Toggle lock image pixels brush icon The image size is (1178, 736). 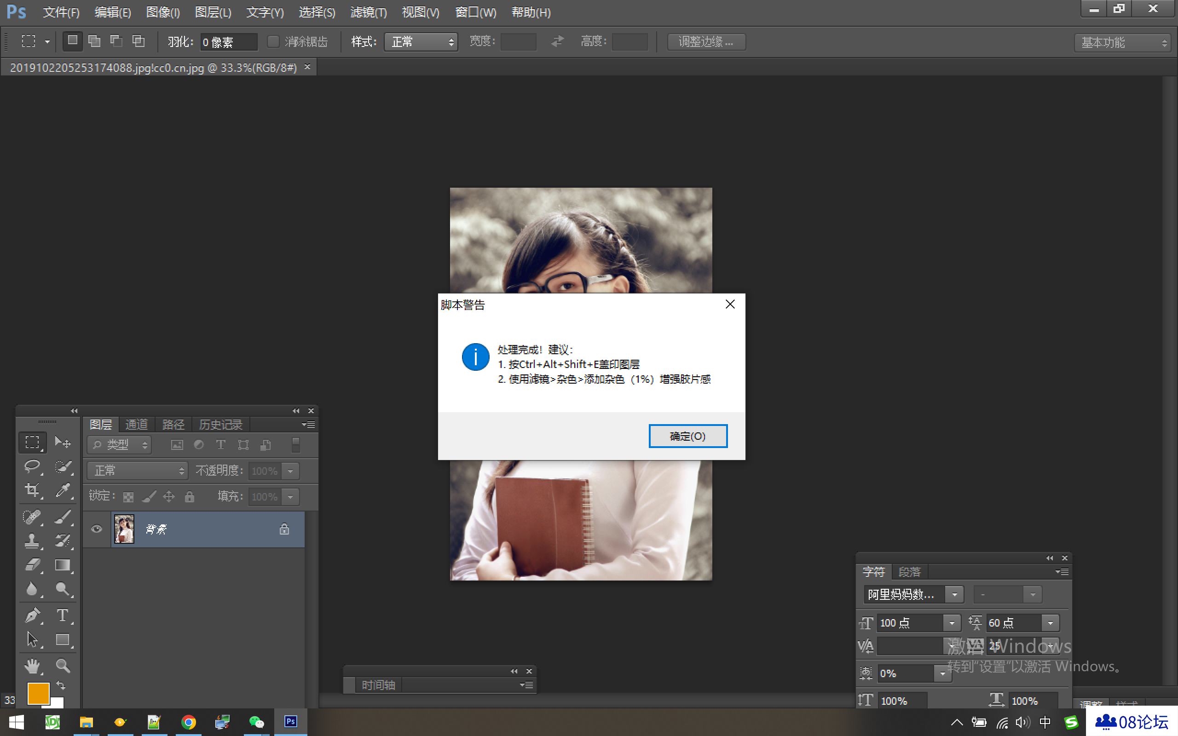[x=149, y=497]
